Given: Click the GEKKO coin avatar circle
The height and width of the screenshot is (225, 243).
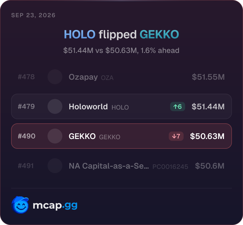Looking at the screenshot, I should [x=55, y=136].
